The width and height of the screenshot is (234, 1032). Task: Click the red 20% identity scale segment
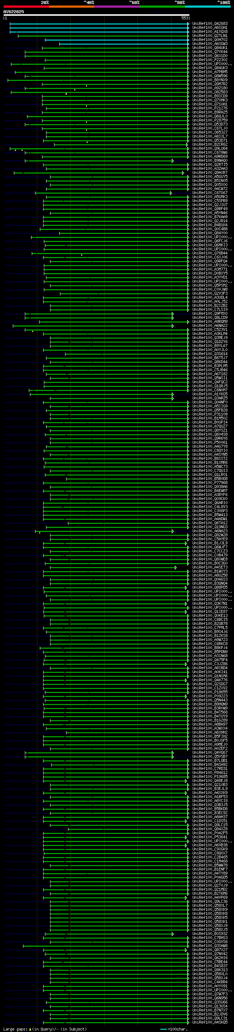[26, 7]
